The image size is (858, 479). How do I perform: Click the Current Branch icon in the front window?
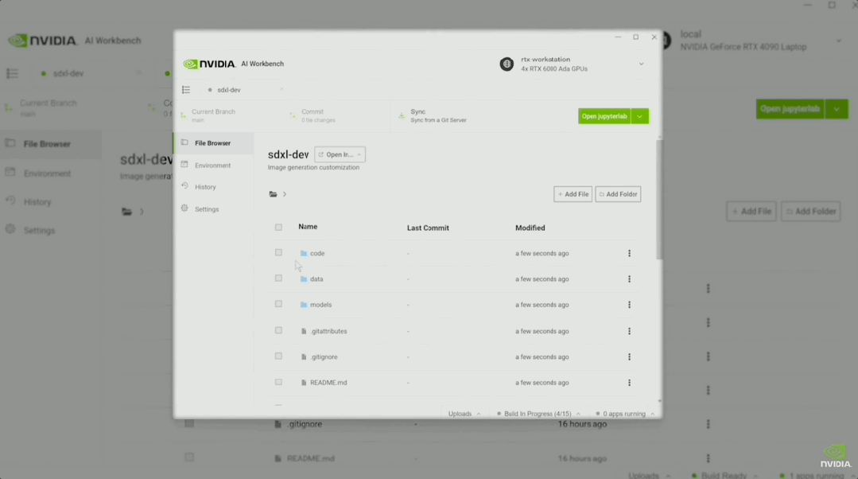184,116
